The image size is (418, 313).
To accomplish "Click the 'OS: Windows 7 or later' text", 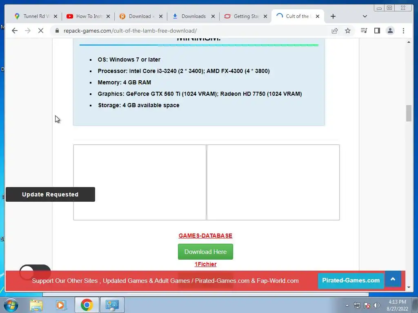I will click(x=129, y=60).
